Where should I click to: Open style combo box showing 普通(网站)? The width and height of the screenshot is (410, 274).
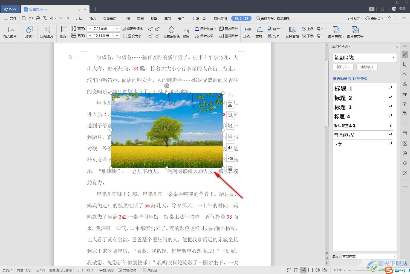(364, 58)
